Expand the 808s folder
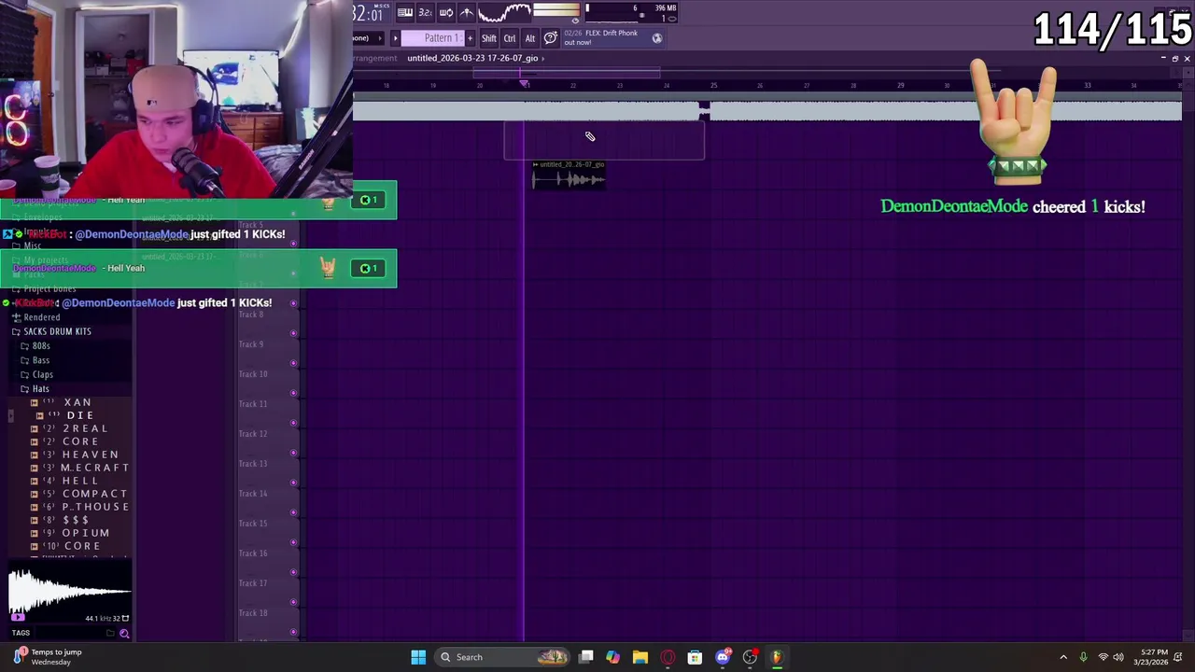The width and height of the screenshot is (1195, 672). click(41, 346)
